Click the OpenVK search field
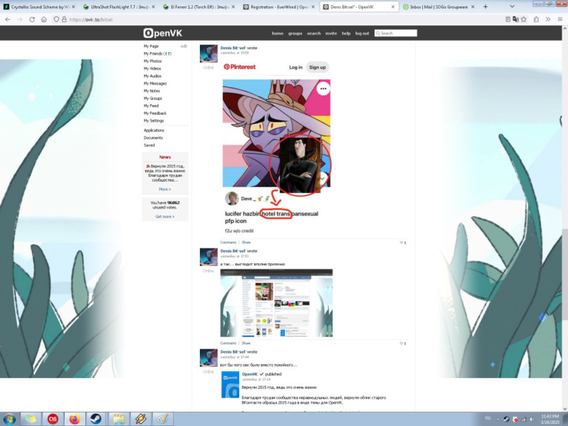 (x=396, y=33)
